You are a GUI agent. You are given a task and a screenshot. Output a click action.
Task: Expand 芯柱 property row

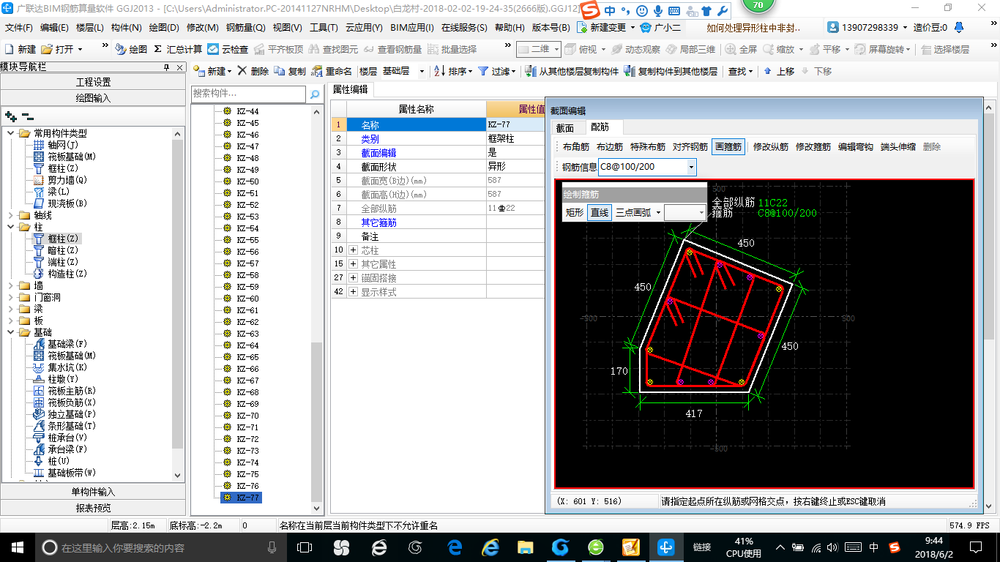point(354,250)
